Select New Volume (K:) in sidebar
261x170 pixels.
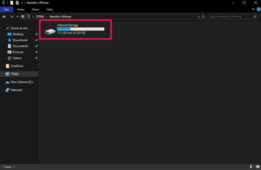(22, 82)
